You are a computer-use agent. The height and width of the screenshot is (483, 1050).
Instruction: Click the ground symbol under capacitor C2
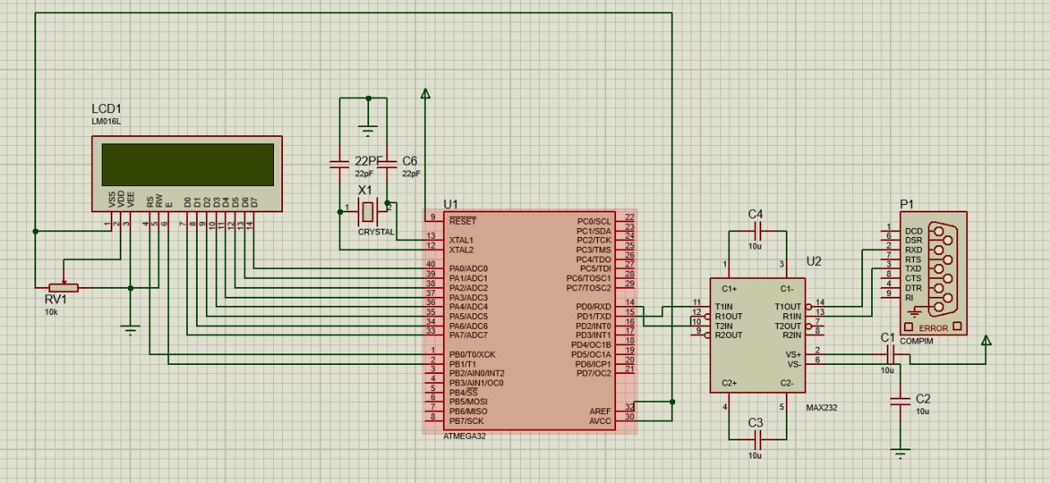click(x=902, y=452)
